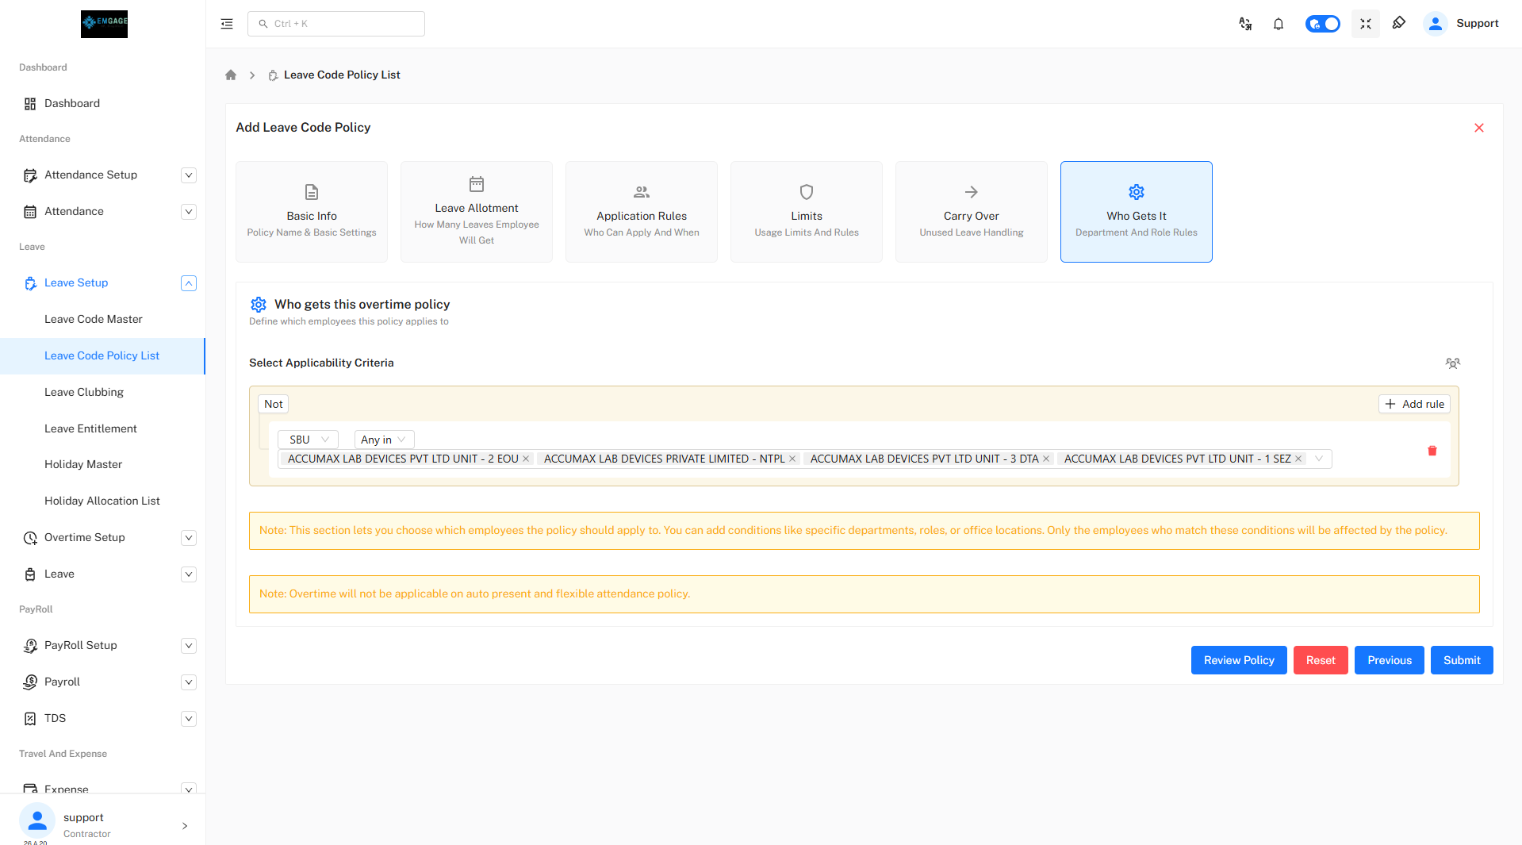The image size is (1522, 845).
Task: Open the support Contractor profile arrow
Action: [x=185, y=826]
